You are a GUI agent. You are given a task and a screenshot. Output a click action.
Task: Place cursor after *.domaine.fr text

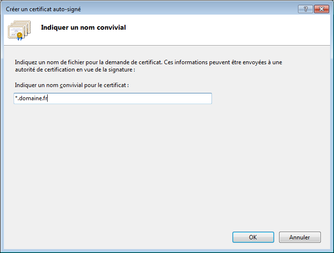tap(48, 98)
